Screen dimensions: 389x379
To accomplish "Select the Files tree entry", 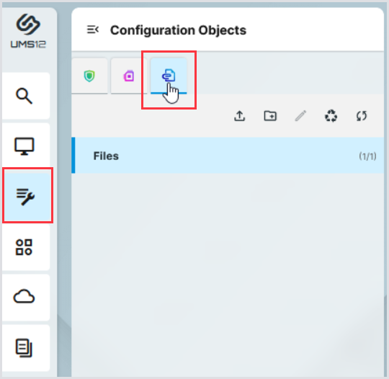I will [x=228, y=156].
